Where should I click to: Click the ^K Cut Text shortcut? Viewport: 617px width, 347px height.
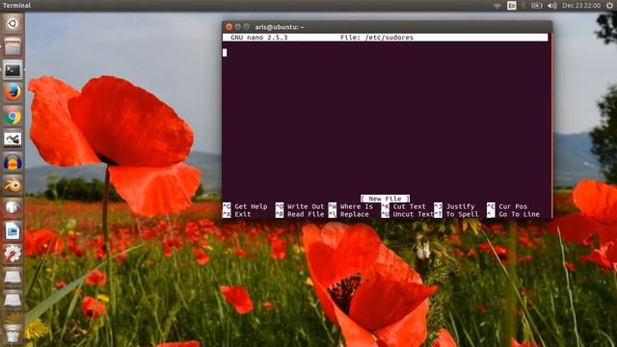point(403,206)
